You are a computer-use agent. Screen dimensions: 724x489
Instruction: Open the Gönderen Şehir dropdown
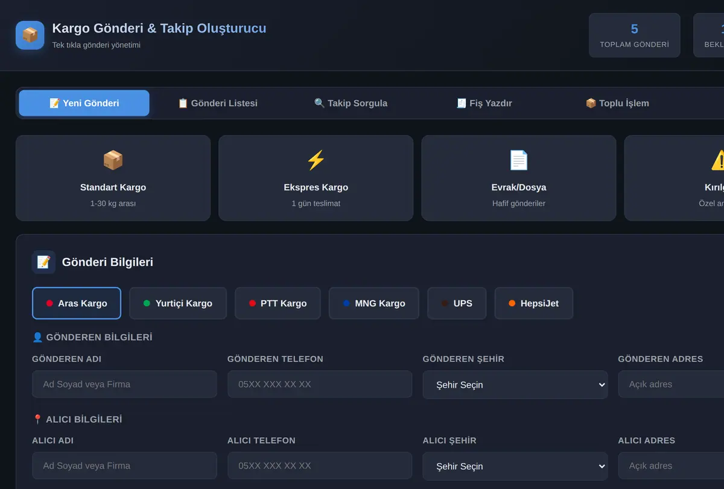[515, 385]
